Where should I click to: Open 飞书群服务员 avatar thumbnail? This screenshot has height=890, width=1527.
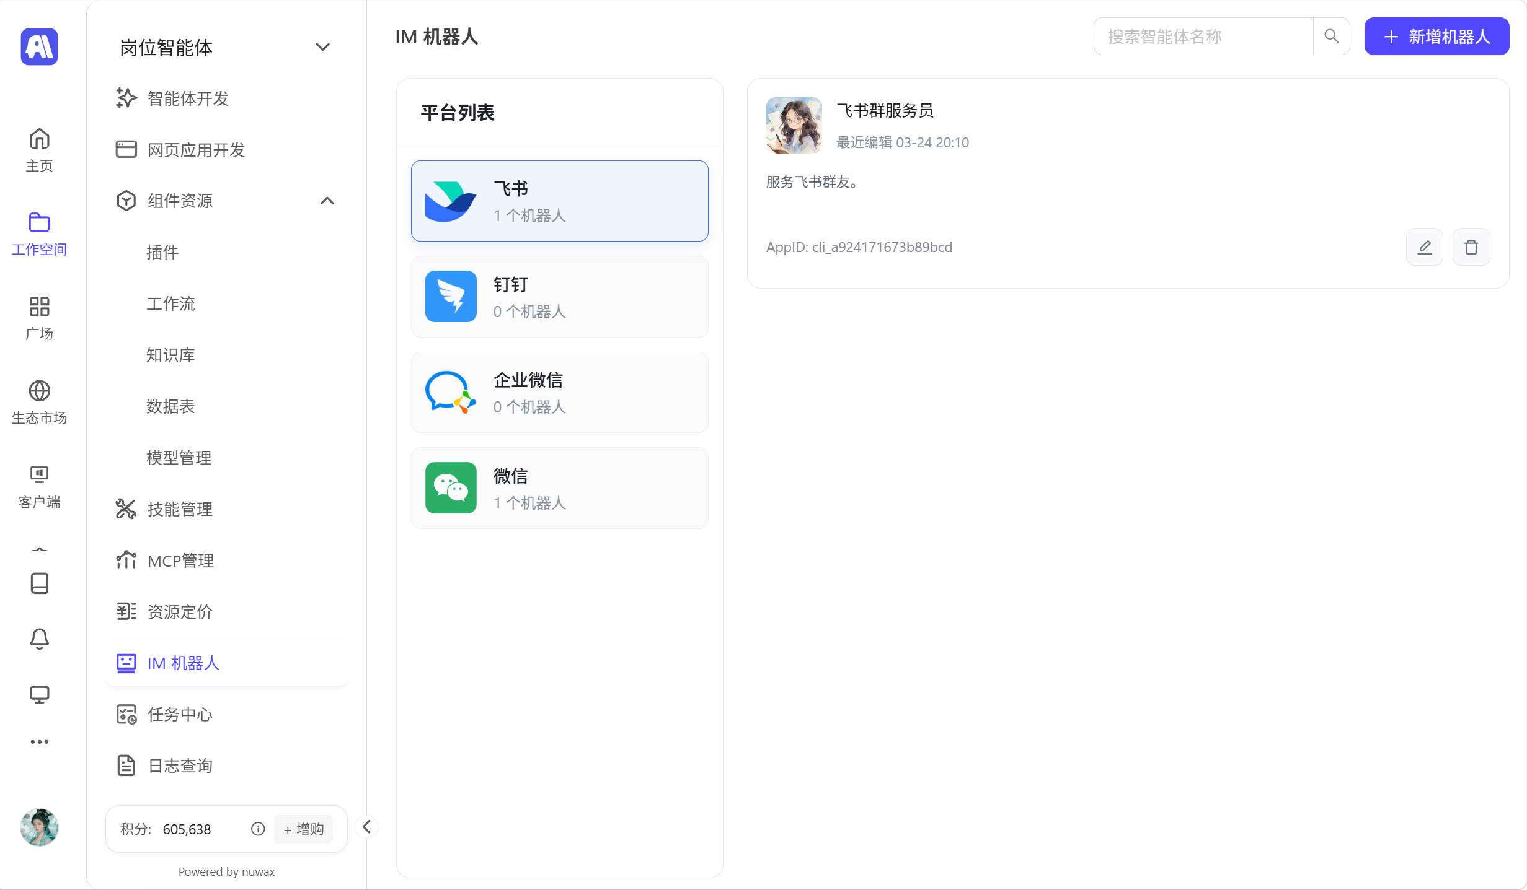click(x=794, y=125)
